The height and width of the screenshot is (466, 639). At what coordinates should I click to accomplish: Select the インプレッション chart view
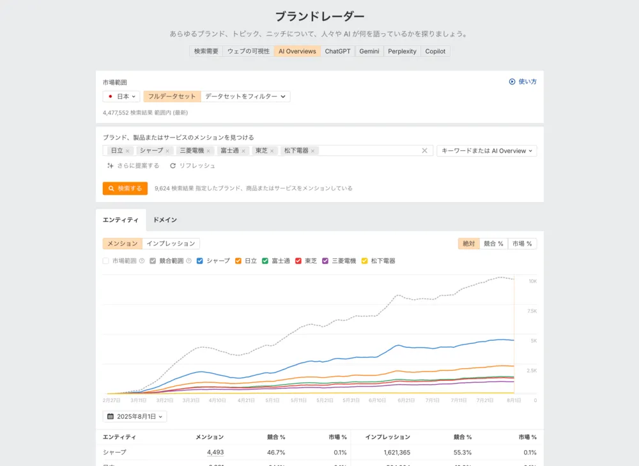171,244
